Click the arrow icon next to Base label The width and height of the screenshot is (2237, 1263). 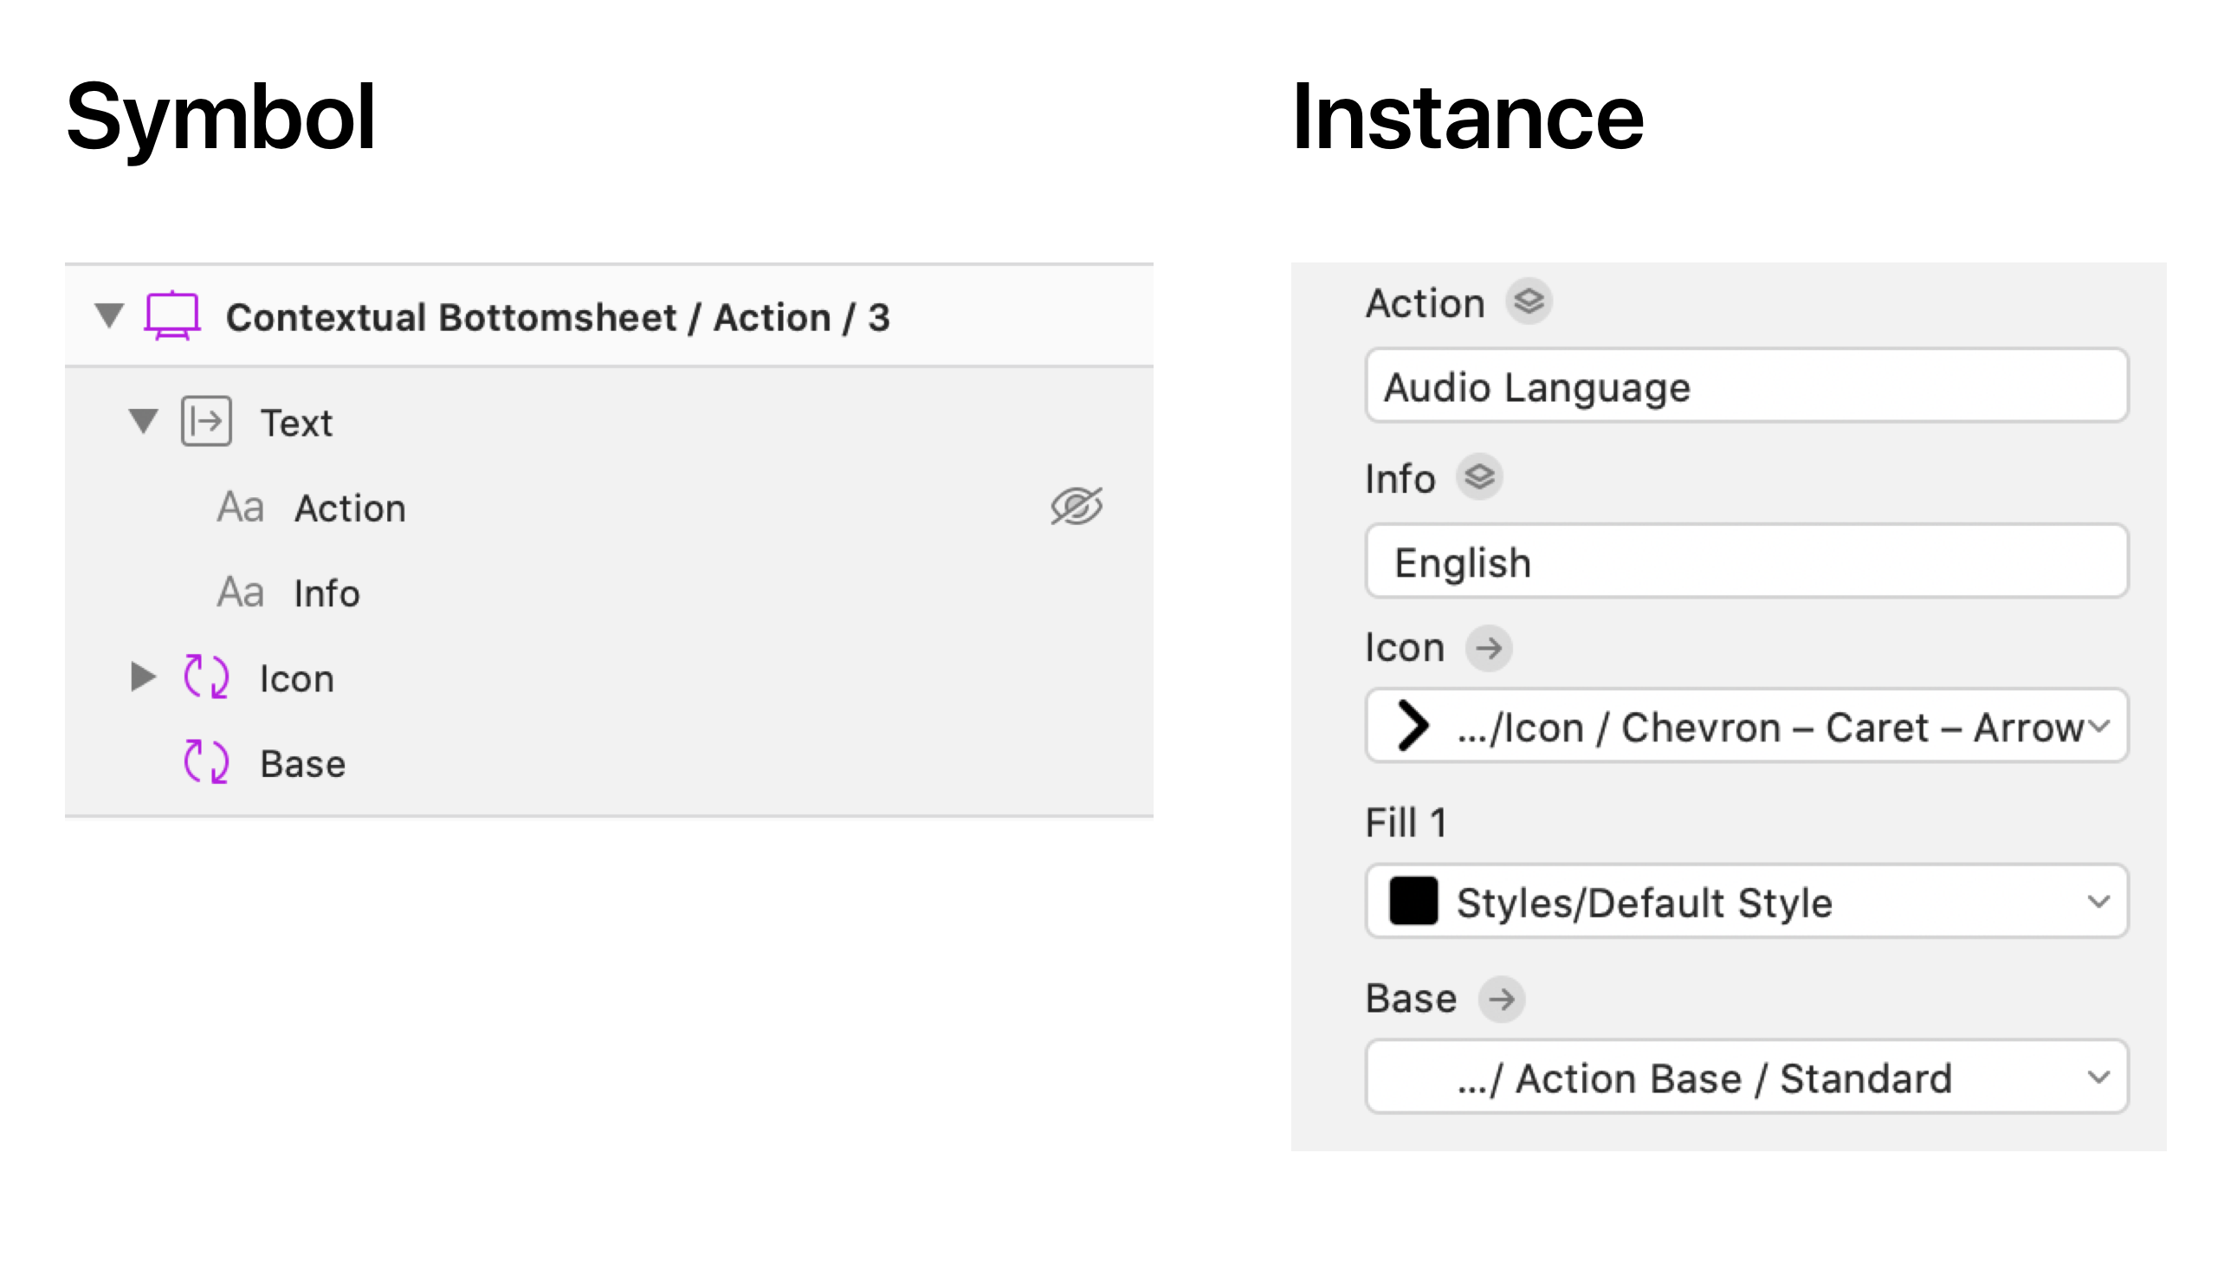pos(1502,999)
